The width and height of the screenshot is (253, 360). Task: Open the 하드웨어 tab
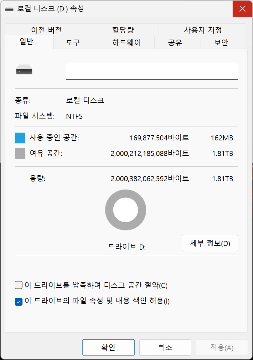point(126,43)
